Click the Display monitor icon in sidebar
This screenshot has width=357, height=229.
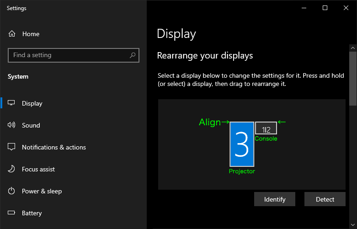coord(11,103)
